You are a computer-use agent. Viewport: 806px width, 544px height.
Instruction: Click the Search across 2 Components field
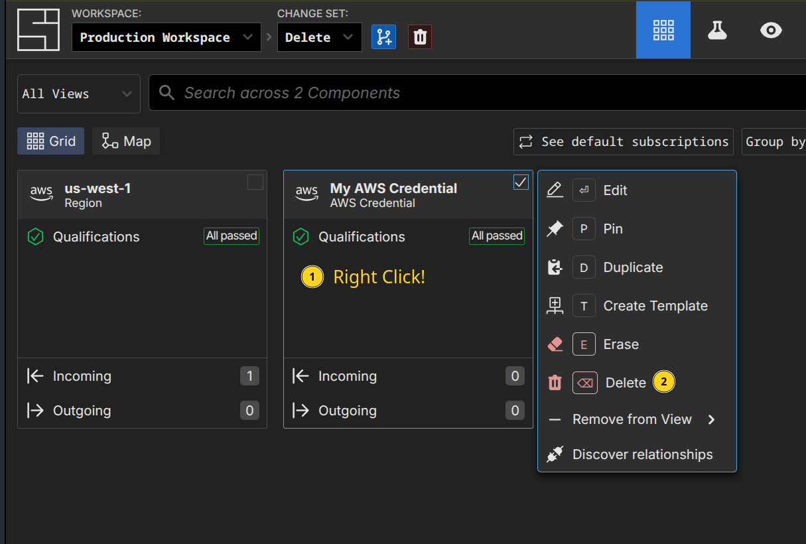coord(464,93)
